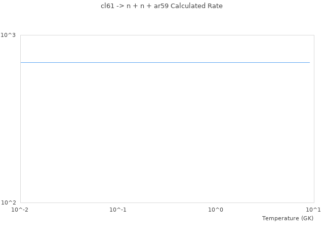Viewport: 324px width, 243px height.
Task: Click the 10^3 y-axis tick label
Action: [x=8, y=35]
